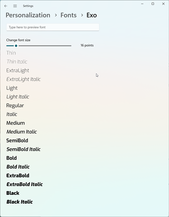
Task: Click the font size slider track
Action: click(39, 46)
